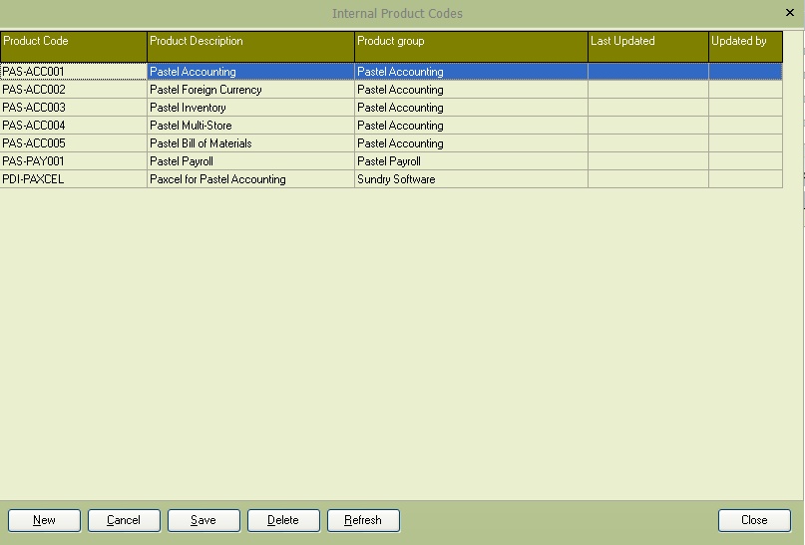The image size is (805, 545).
Task: Click the New button
Action: tap(44, 520)
